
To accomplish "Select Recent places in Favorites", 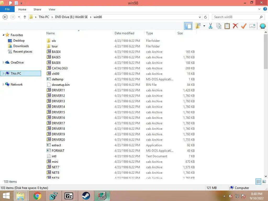I will (23, 52).
